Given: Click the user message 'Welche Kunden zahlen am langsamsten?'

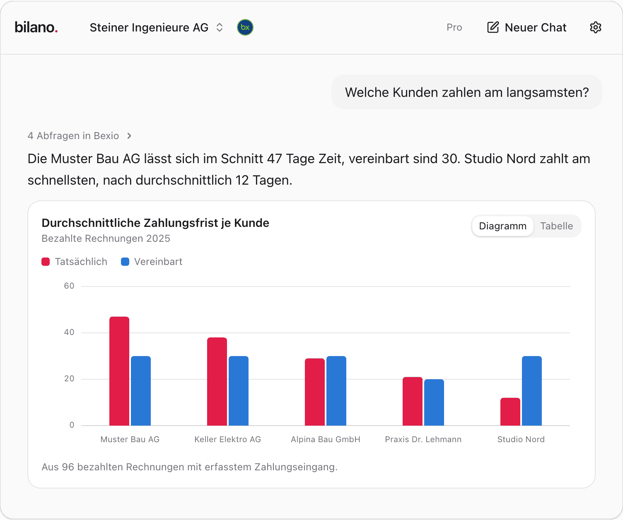Looking at the screenshot, I should pos(467,92).
